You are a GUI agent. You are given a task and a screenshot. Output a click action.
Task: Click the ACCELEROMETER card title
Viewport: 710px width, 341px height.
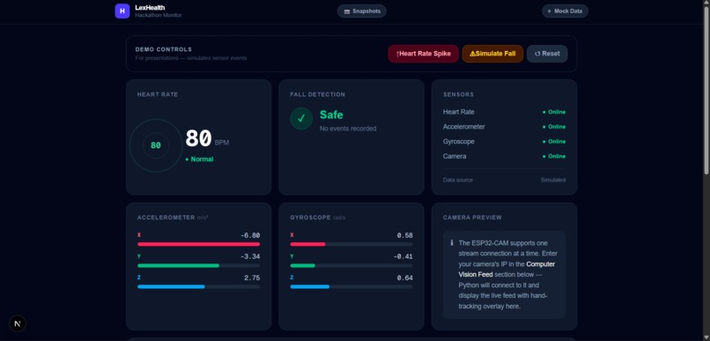click(x=166, y=218)
